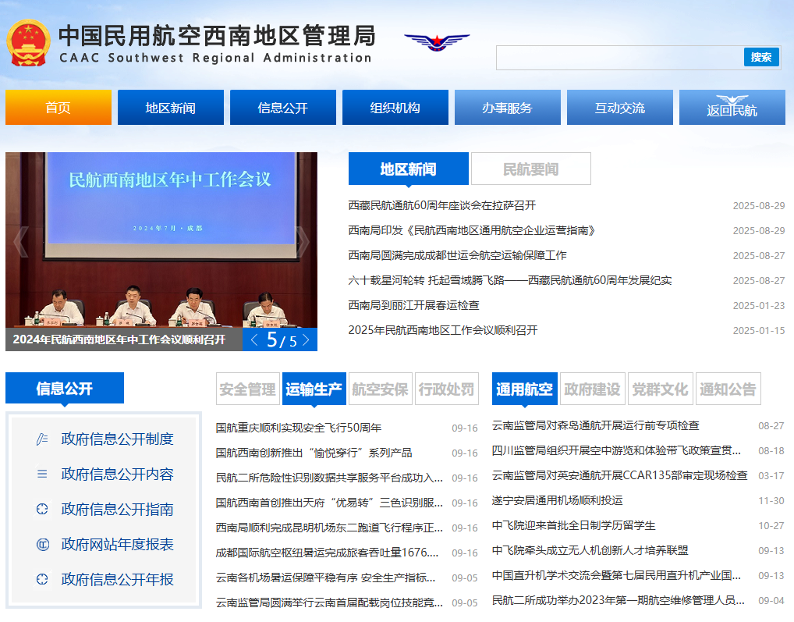Click the icon beside 政府信息公开年报
Screen dimensions: 794x622
point(42,580)
